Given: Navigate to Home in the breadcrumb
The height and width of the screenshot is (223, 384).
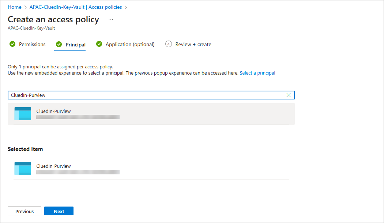Looking at the screenshot, I should click(15, 7).
